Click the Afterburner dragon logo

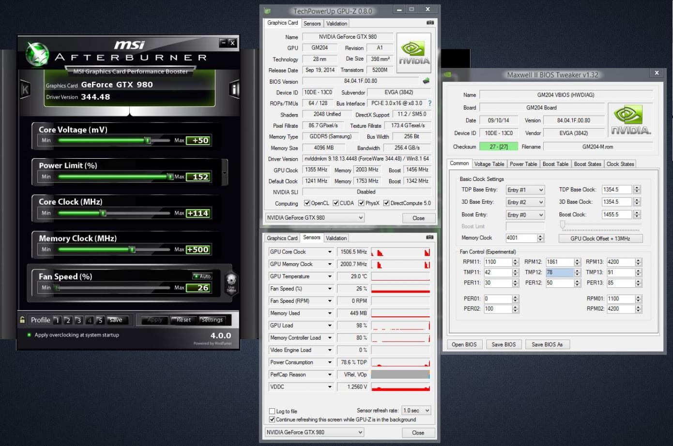pos(37,54)
